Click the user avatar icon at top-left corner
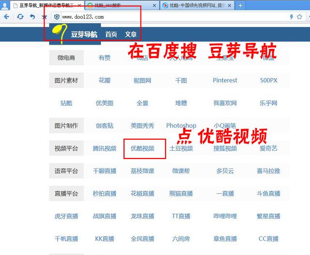 point(5,5)
